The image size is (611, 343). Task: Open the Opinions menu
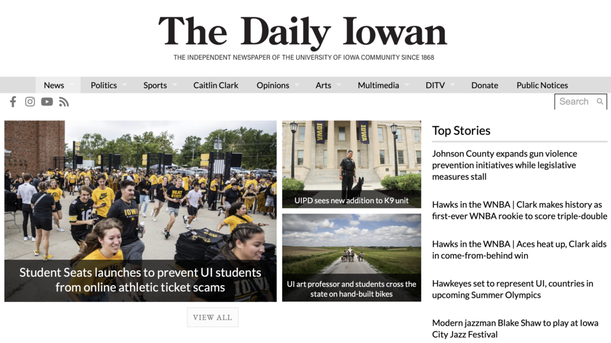[273, 85]
